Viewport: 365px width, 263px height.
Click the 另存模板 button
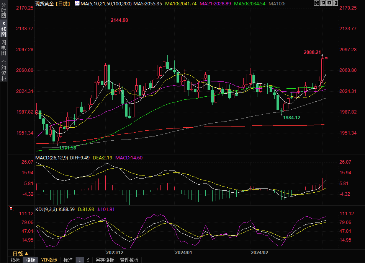click(x=105, y=260)
